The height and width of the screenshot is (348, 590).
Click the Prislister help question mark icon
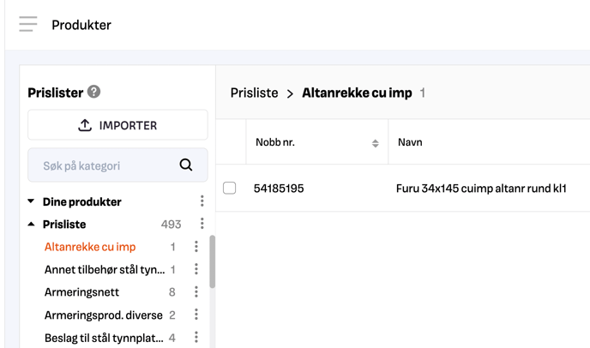click(93, 92)
